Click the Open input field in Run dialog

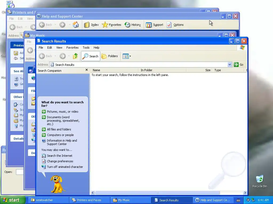[x=20, y=172]
